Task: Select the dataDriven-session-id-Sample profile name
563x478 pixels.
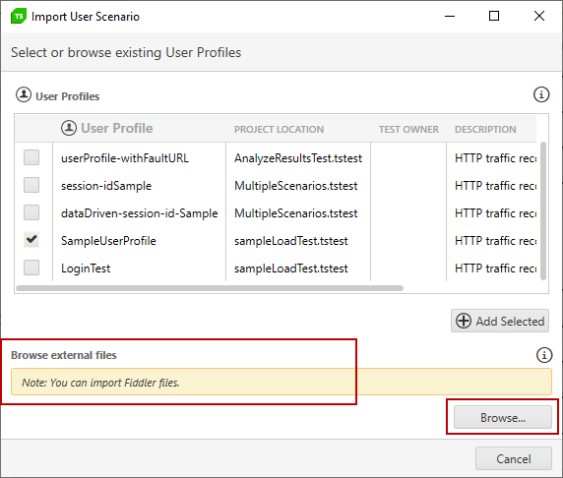Action: click(x=140, y=213)
